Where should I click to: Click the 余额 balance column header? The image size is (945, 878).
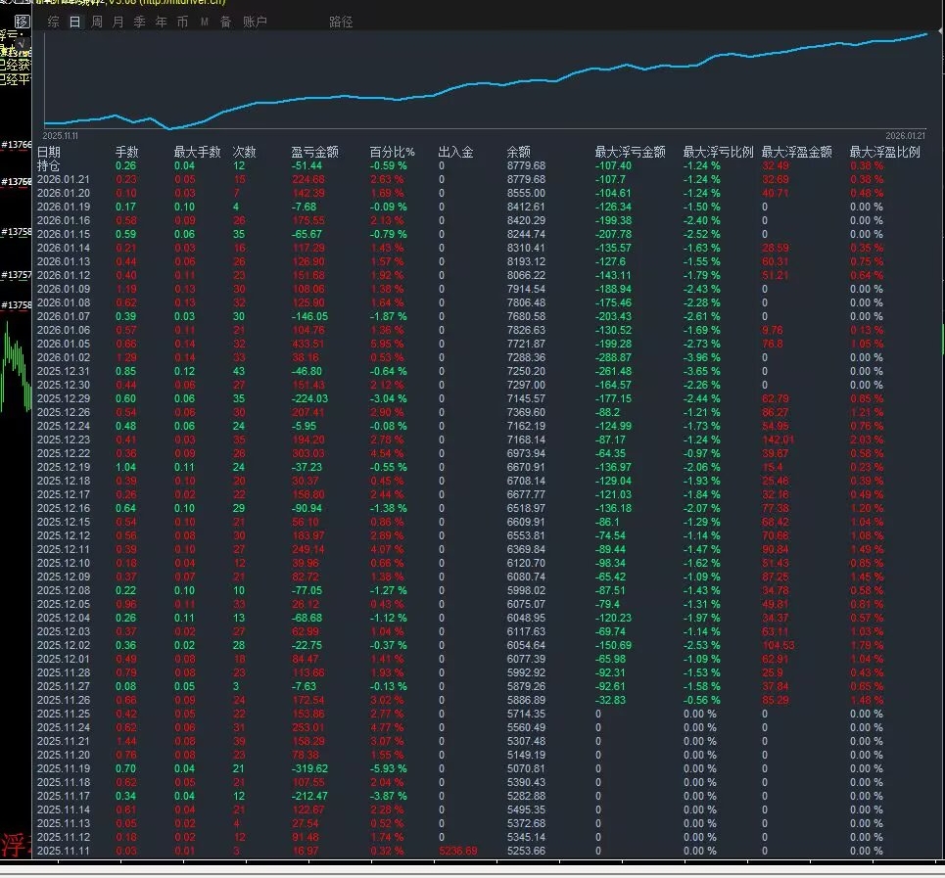518,152
